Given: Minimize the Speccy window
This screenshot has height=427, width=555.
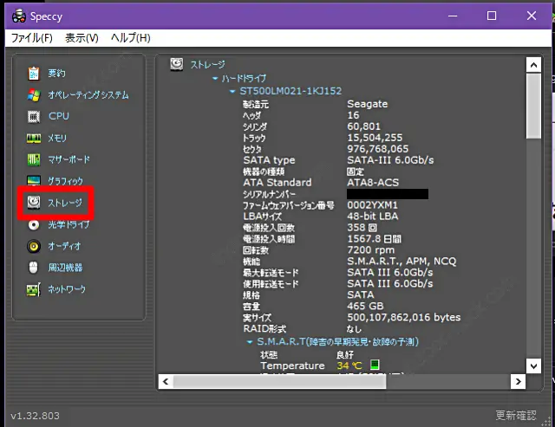Looking at the screenshot, I should 453,16.
